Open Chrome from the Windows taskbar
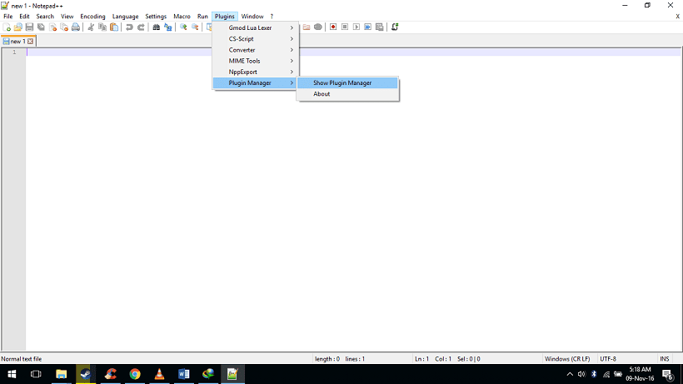The image size is (683, 384). tap(135, 374)
